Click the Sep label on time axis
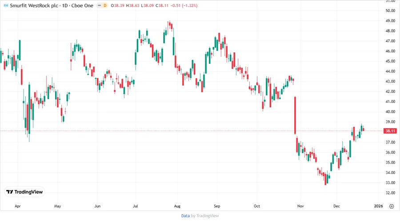400x221 pixels. tap(217, 206)
